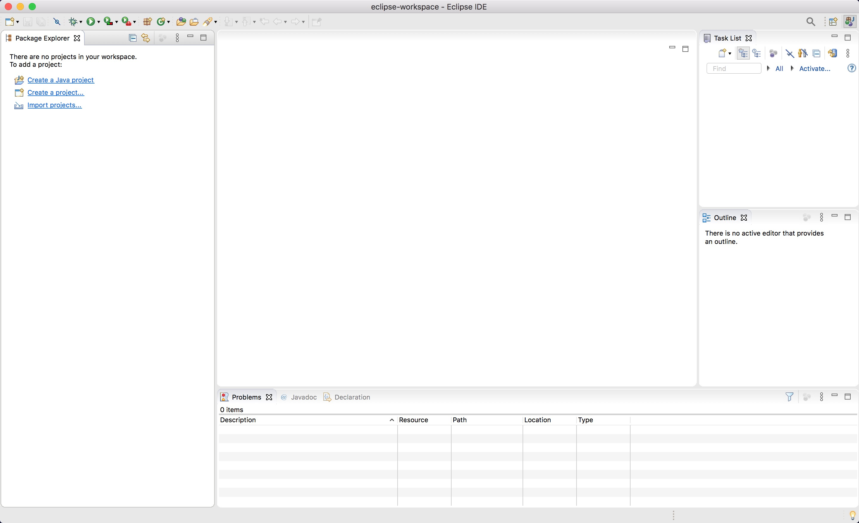This screenshot has height=523, width=859.
Task: Click the New Java Package icon
Action: pos(147,21)
